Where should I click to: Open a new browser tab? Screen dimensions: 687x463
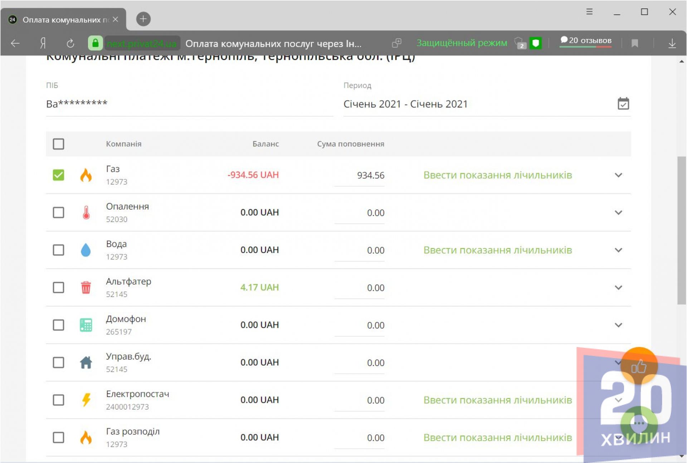pos(143,19)
